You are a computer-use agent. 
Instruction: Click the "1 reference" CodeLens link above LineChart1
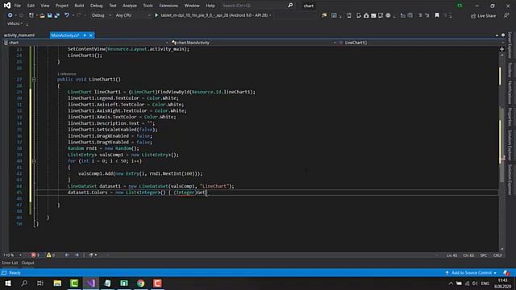tap(67, 74)
